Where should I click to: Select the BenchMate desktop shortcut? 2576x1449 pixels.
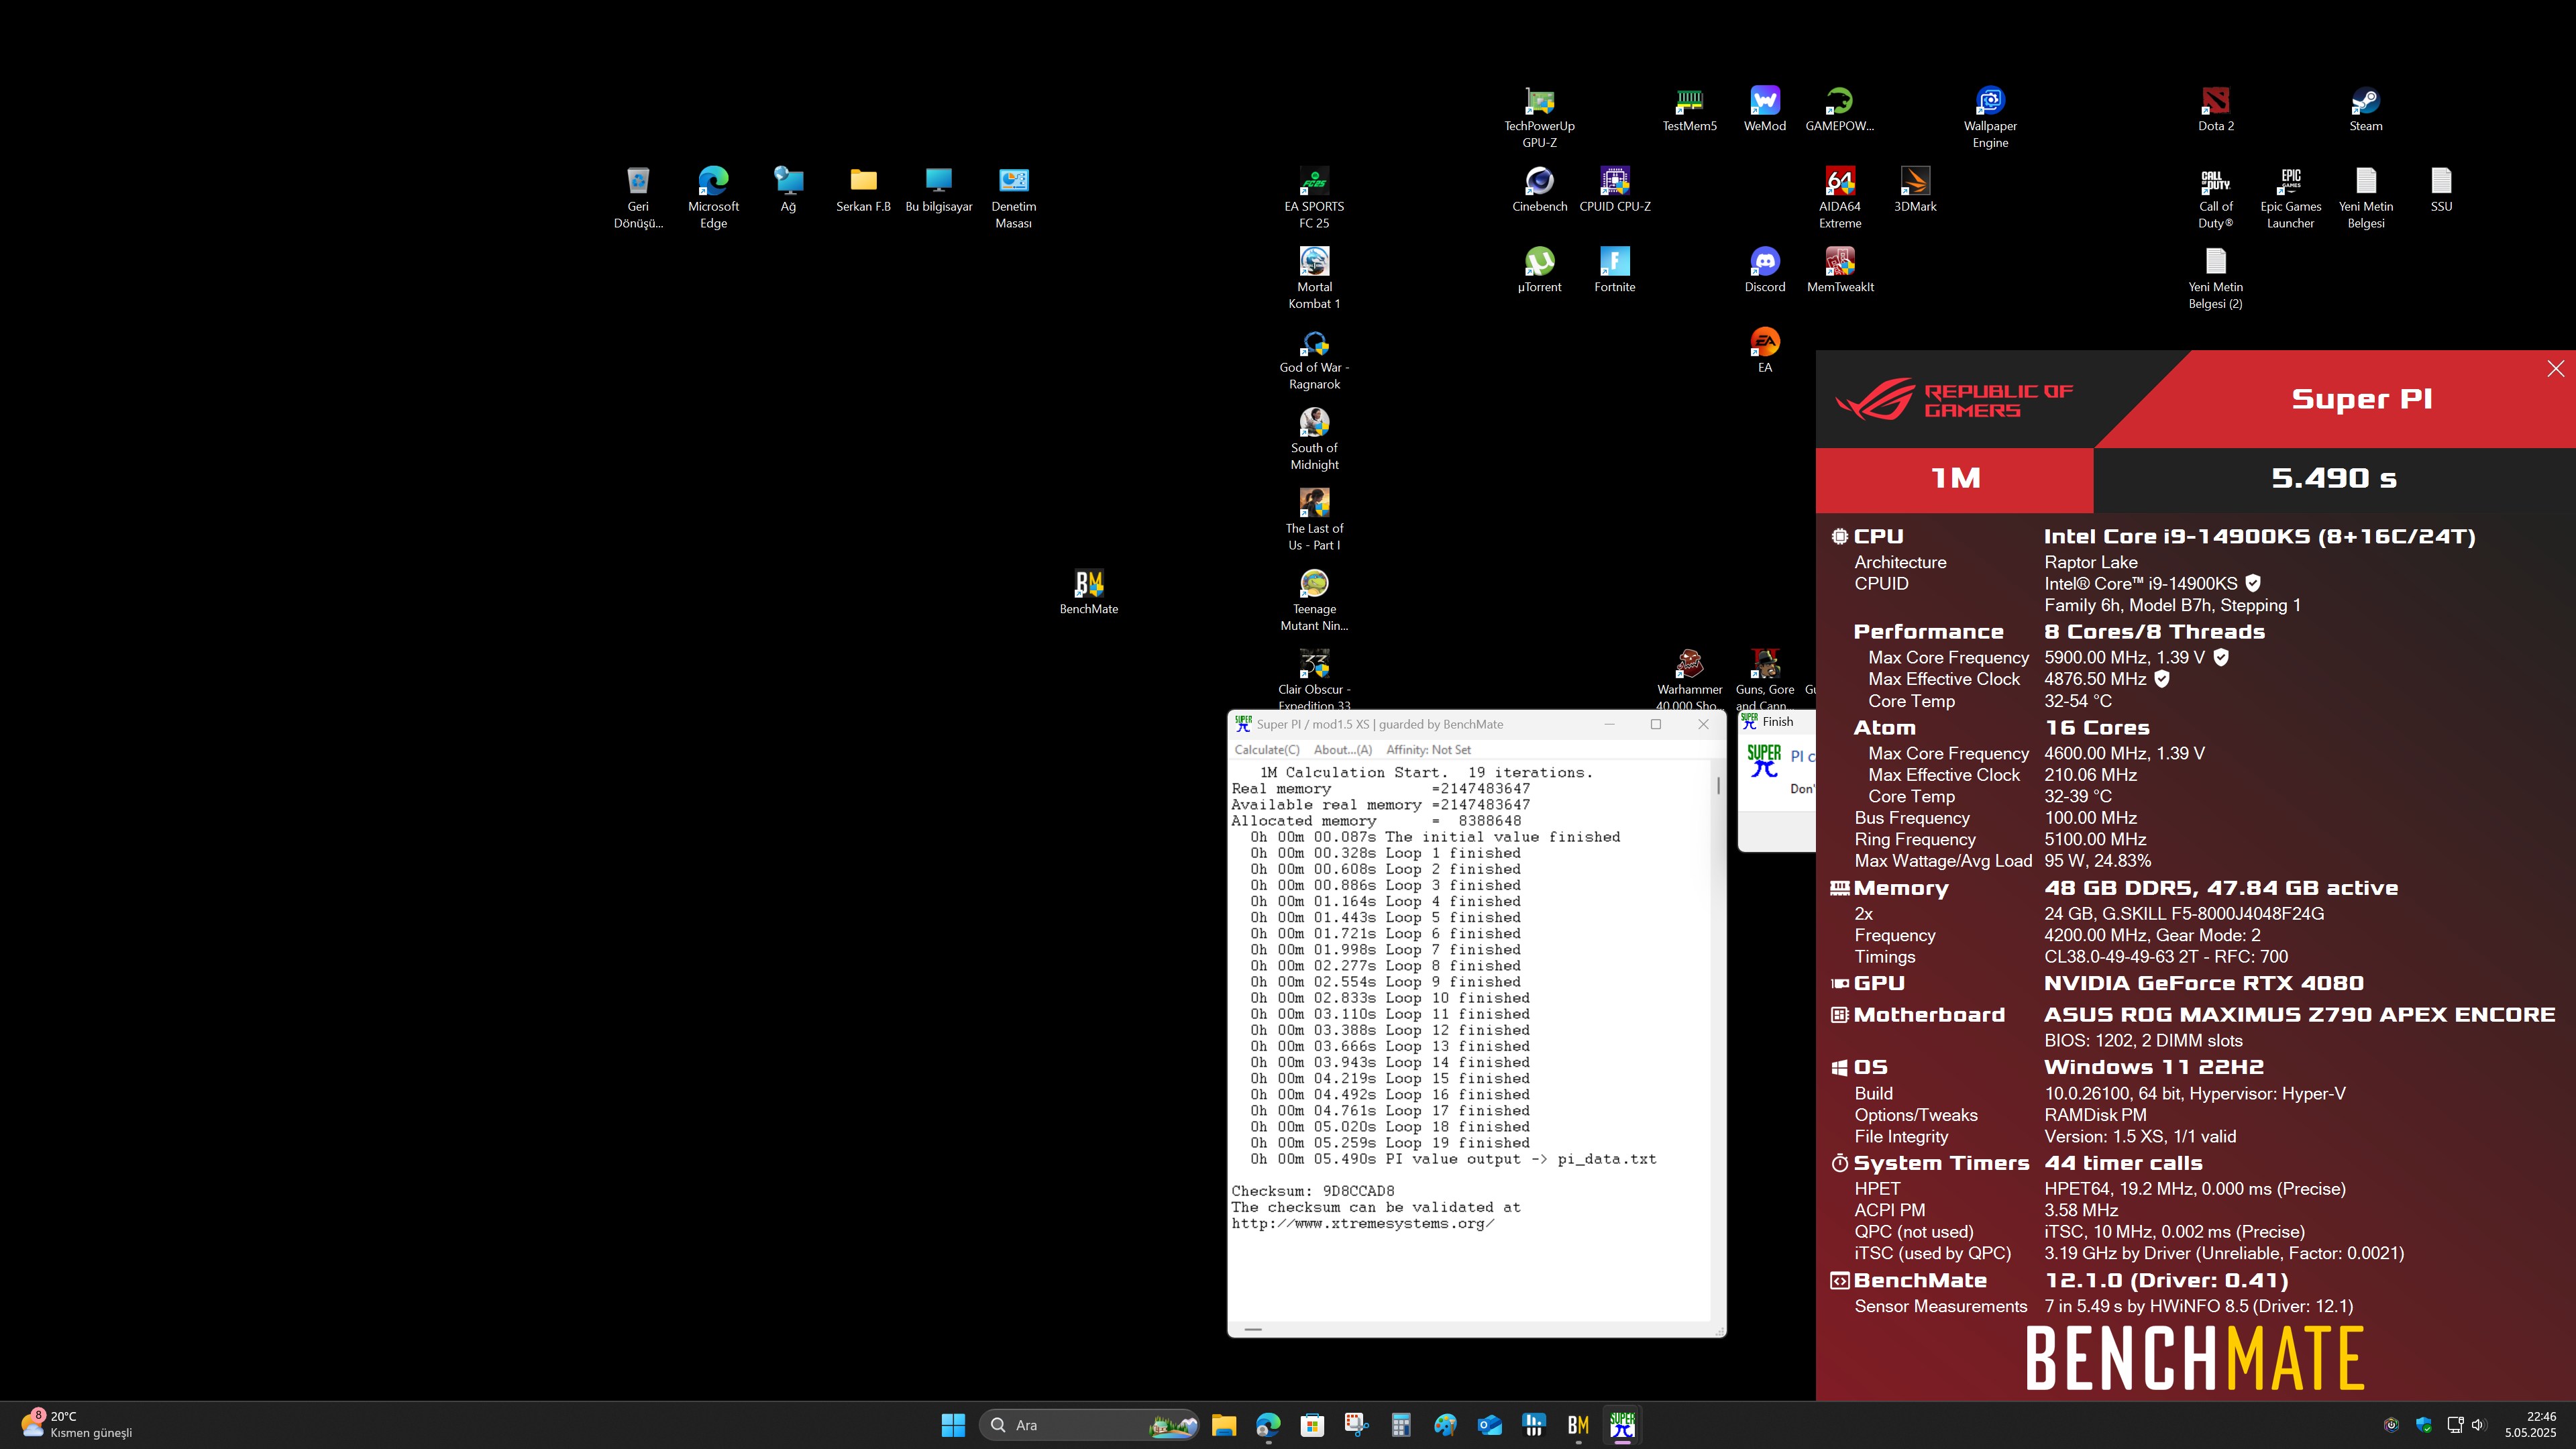(x=1088, y=592)
